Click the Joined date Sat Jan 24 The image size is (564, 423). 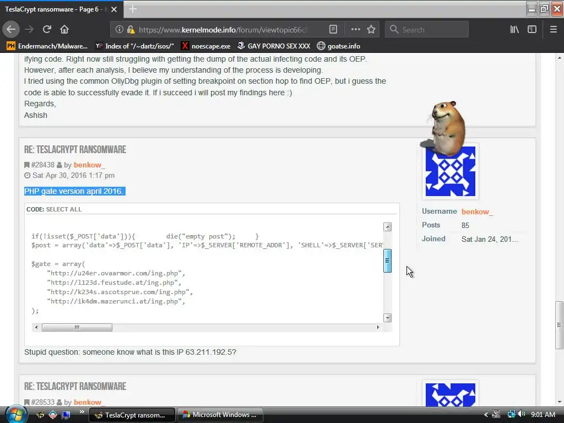pos(490,239)
